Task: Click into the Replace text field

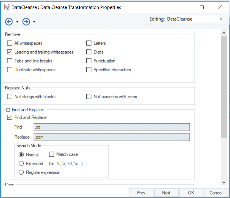Action: [112, 137]
